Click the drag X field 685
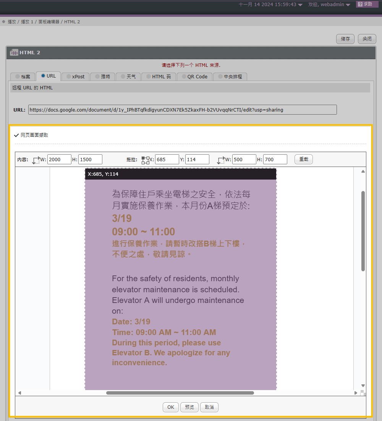This screenshot has width=382, height=421. coord(167,159)
